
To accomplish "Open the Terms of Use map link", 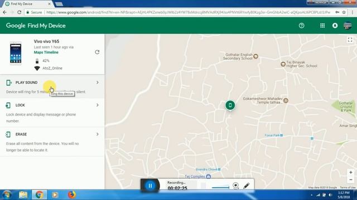I will pyautogui.click(x=348, y=188).
